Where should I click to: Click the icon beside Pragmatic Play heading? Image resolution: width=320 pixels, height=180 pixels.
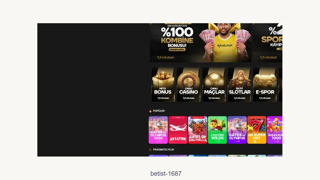[x=150, y=150]
